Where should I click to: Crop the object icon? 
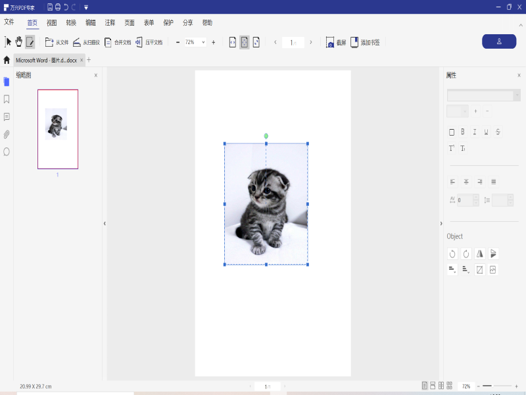480,270
